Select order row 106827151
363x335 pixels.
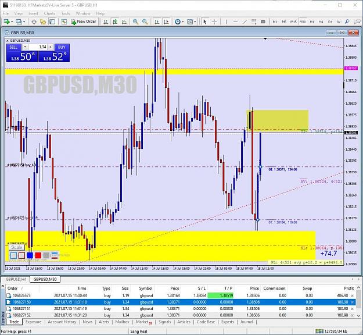181,309
